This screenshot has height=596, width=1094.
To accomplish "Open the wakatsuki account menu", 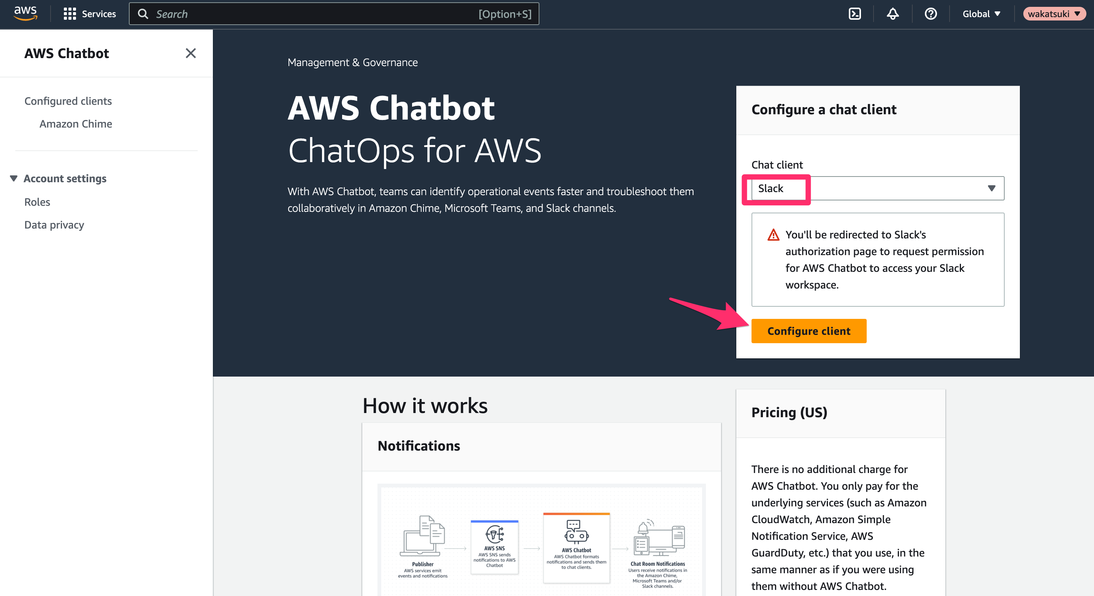I will tap(1054, 13).
